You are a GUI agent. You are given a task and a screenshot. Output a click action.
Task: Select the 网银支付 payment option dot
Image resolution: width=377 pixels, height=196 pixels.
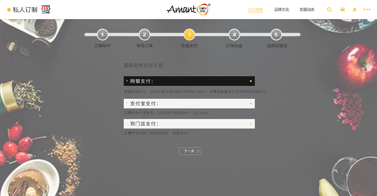[x=251, y=81]
